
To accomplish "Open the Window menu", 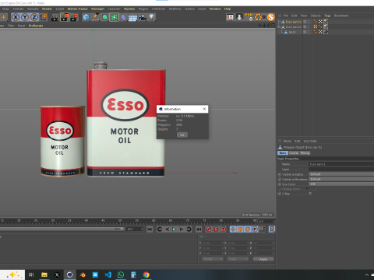I will pos(215,9).
